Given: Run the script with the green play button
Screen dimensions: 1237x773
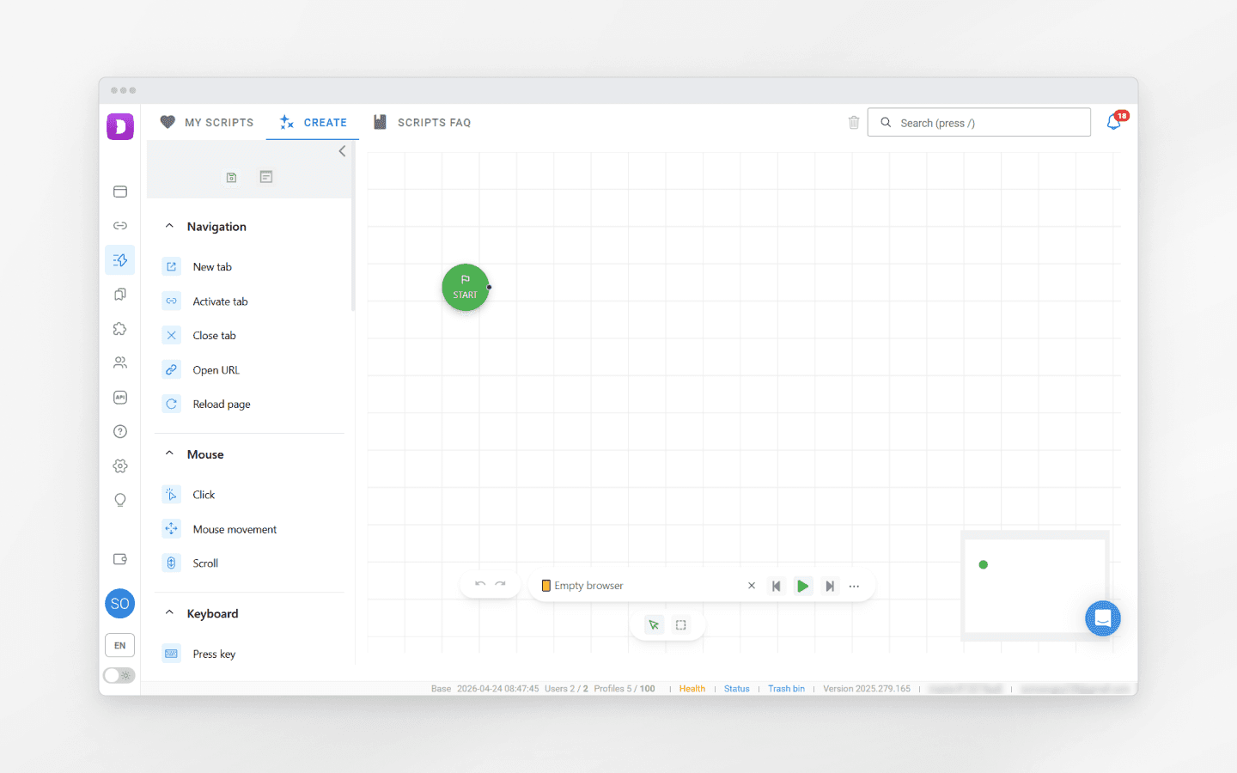Looking at the screenshot, I should (802, 587).
